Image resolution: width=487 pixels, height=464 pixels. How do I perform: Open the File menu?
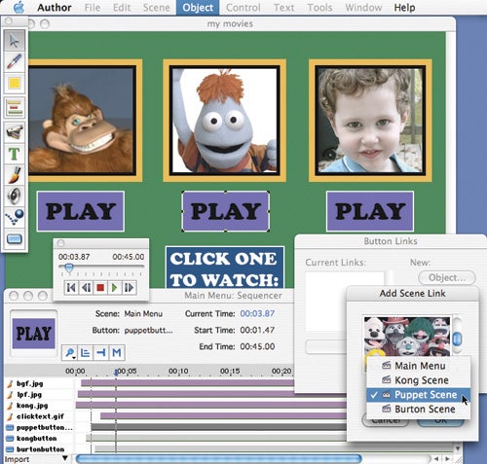[93, 7]
